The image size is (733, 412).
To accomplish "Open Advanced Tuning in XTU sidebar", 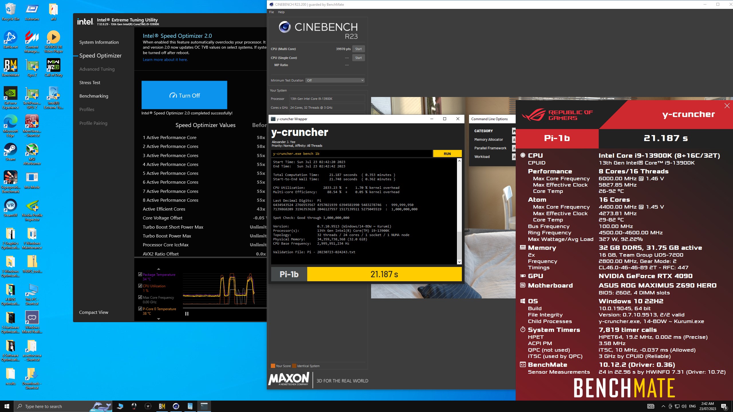I will coord(97,69).
